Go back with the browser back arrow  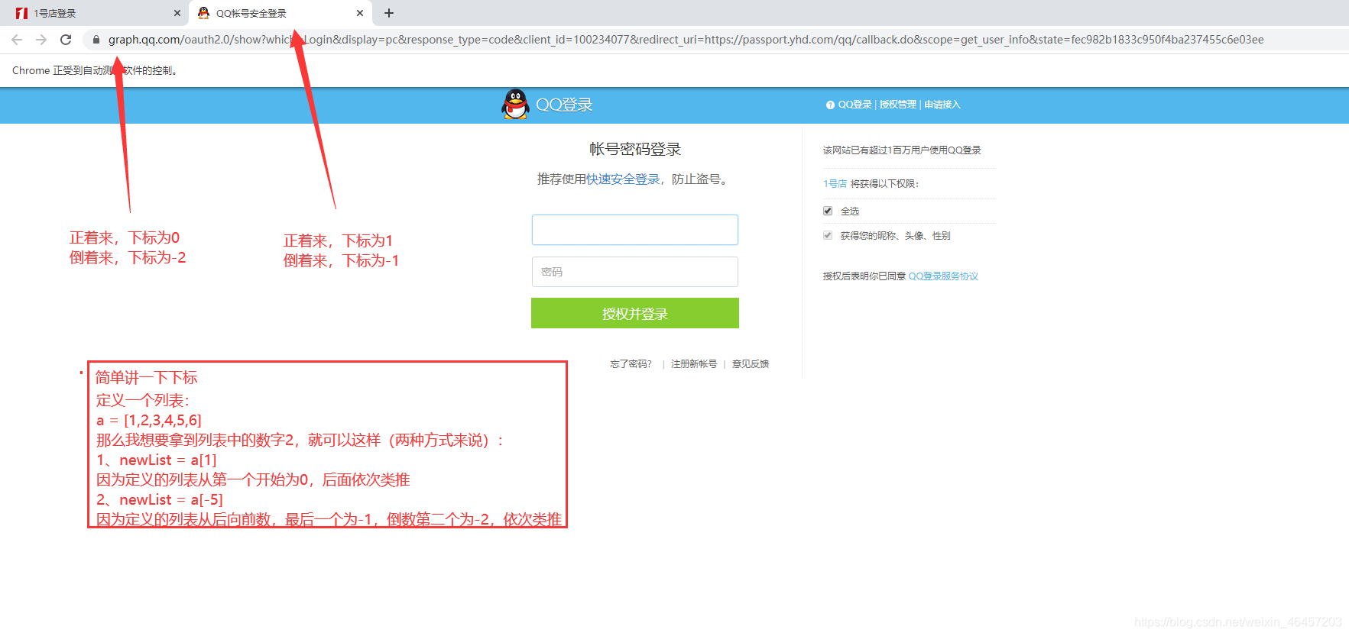click(17, 40)
